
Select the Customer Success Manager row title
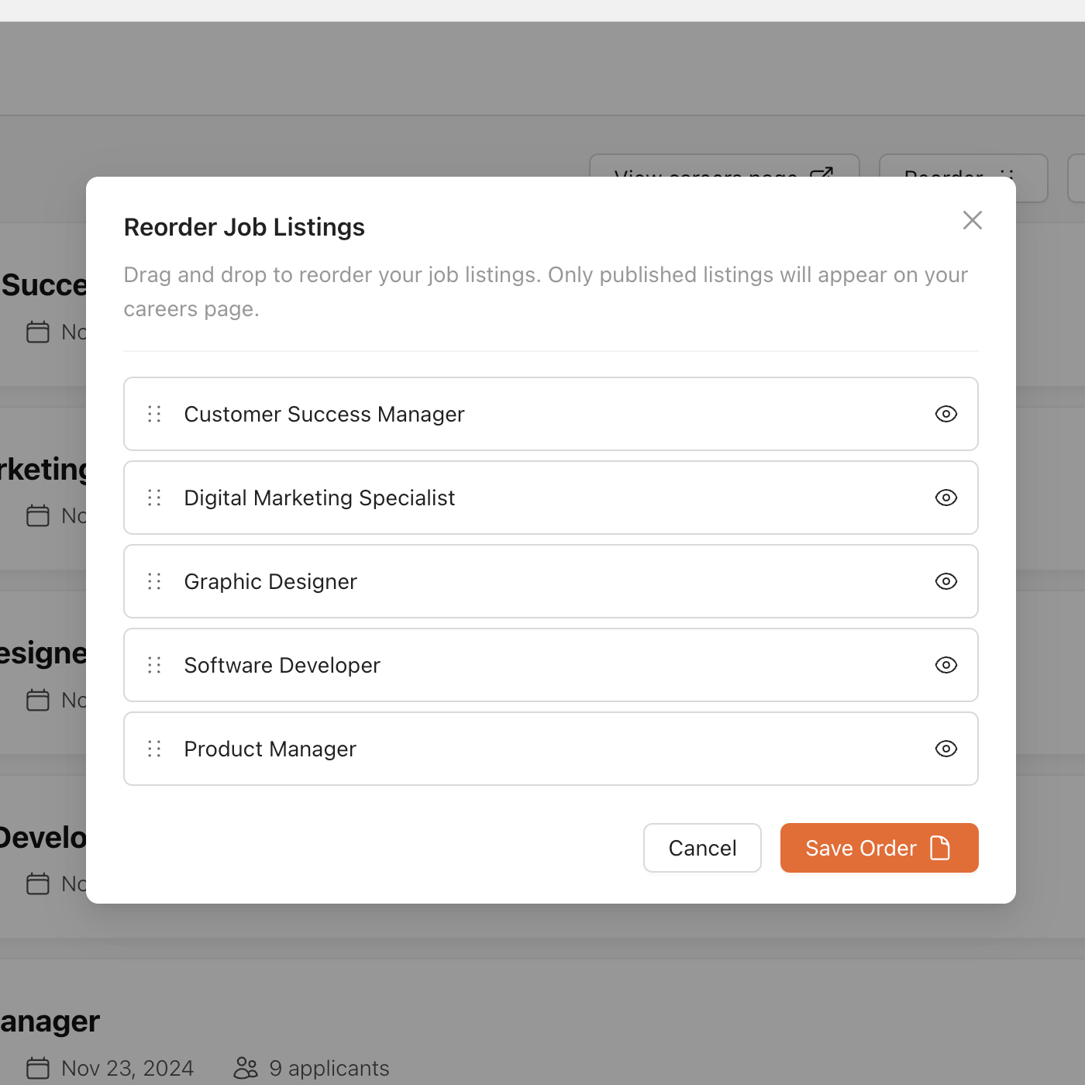pyautogui.click(x=324, y=415)
